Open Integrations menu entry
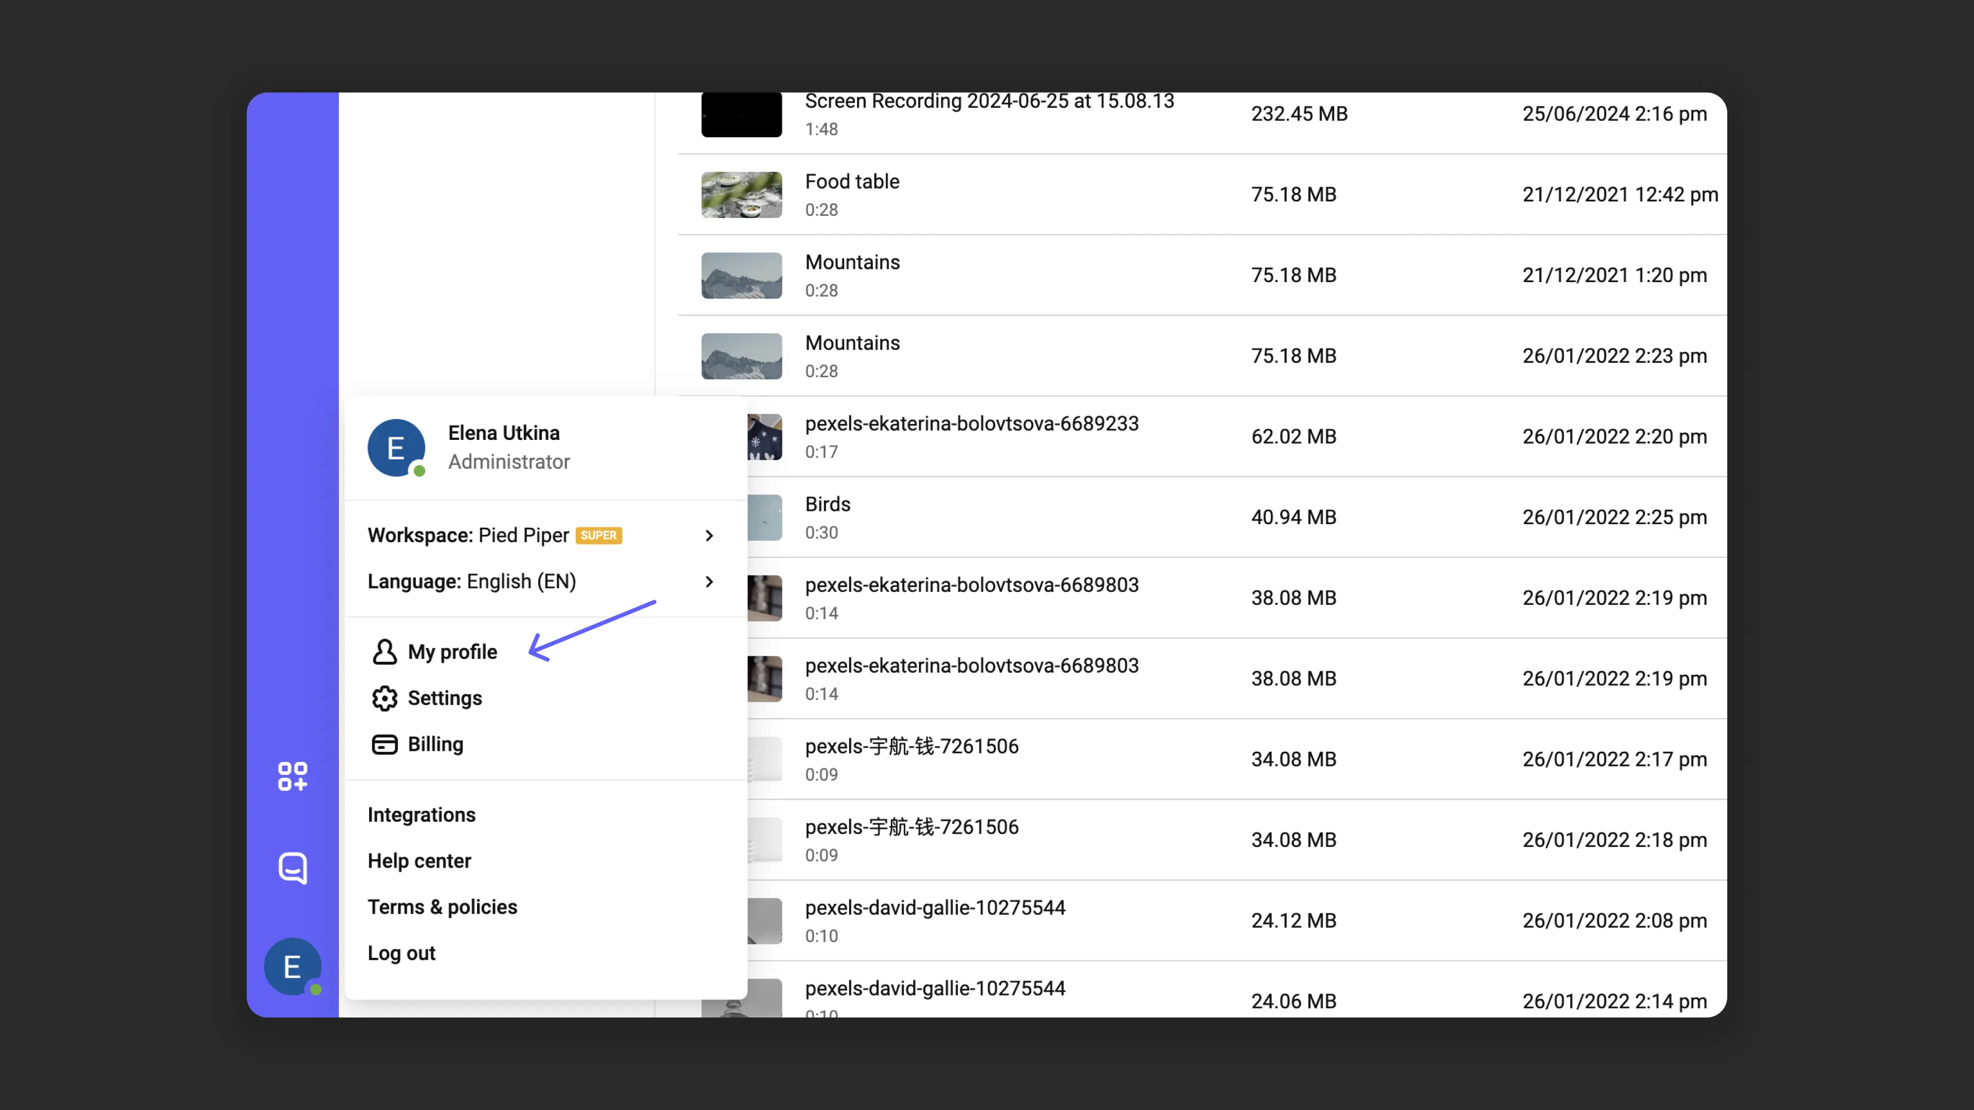Viewport: 1974px width, 1110px height. 422,815
